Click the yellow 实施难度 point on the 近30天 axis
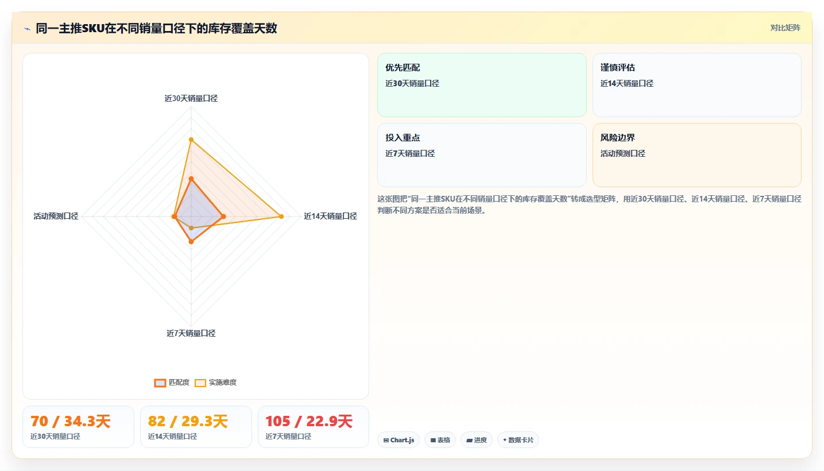The width and height of the screenshot is (824, 471). 191,140
